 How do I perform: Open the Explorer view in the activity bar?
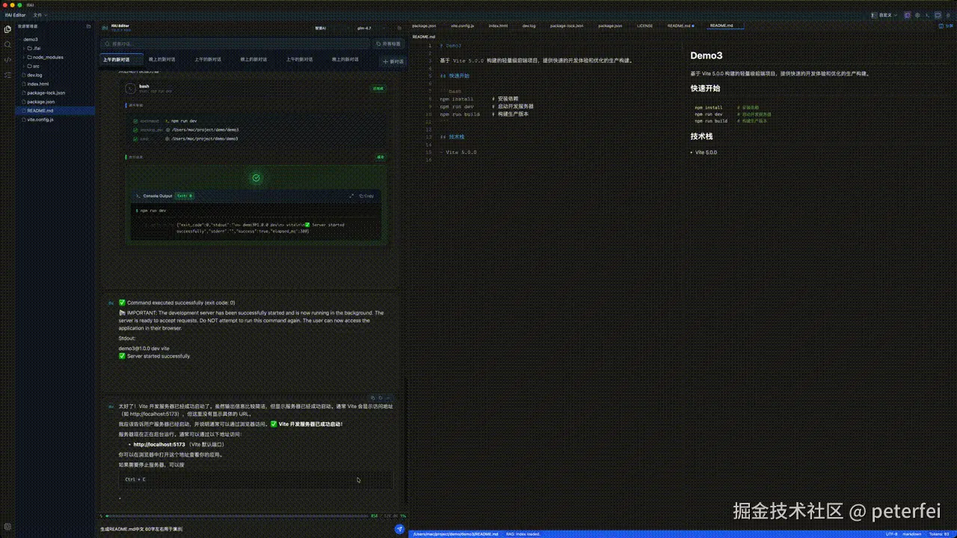[8, 29]
